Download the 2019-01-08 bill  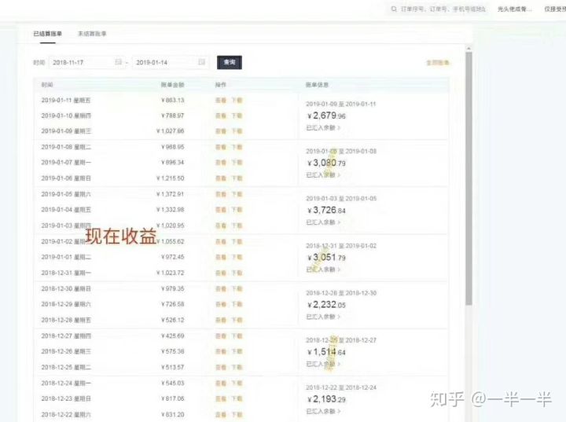(x=237, y=147)
